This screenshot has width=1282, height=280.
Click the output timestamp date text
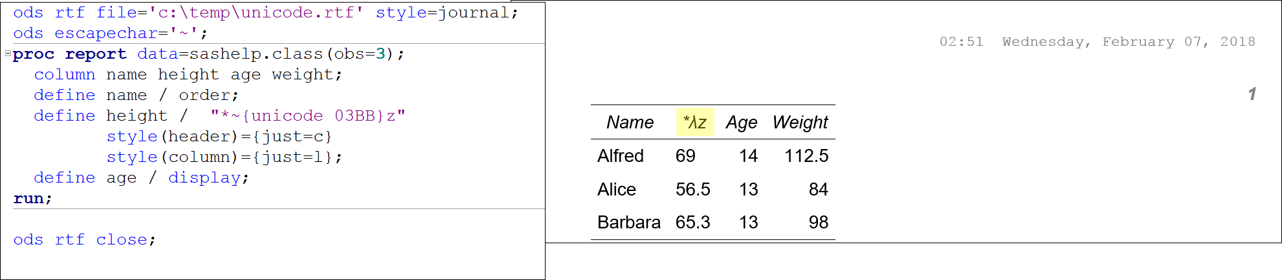coord(1129,42)
